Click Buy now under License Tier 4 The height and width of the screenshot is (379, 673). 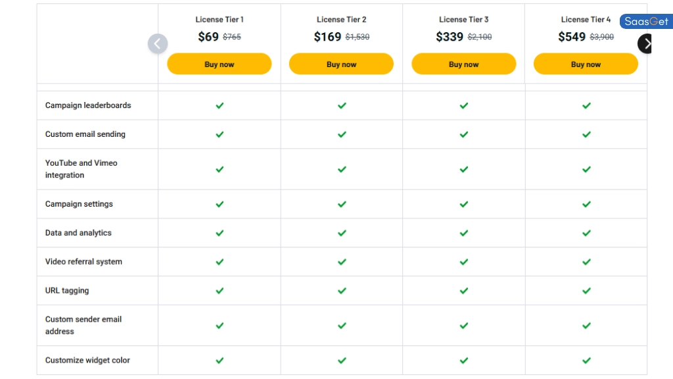[586, 64]
